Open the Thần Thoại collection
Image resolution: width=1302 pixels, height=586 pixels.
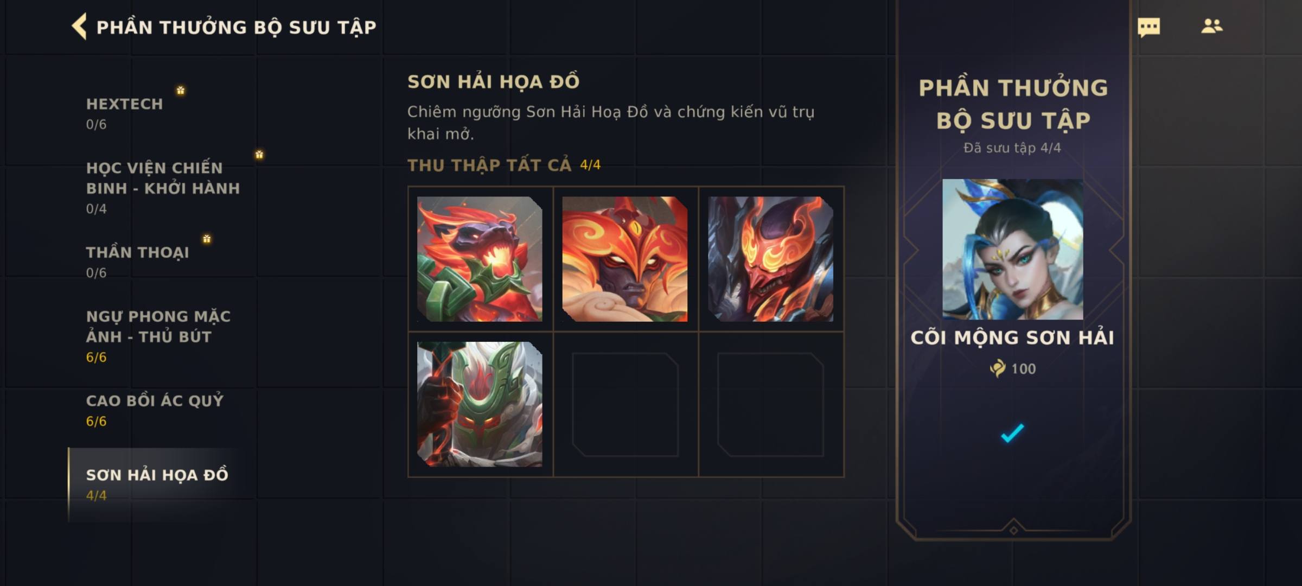pos(137,262)
